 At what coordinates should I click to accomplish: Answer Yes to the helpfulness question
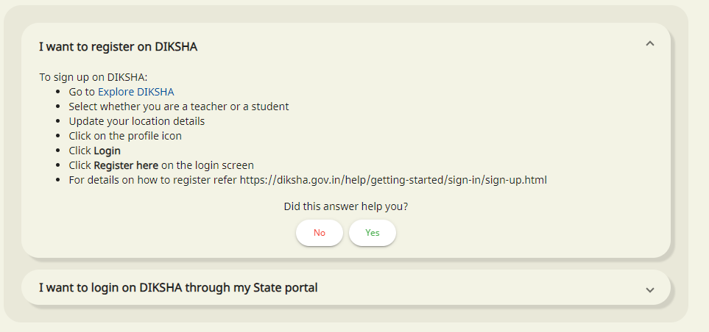[372, 233]
